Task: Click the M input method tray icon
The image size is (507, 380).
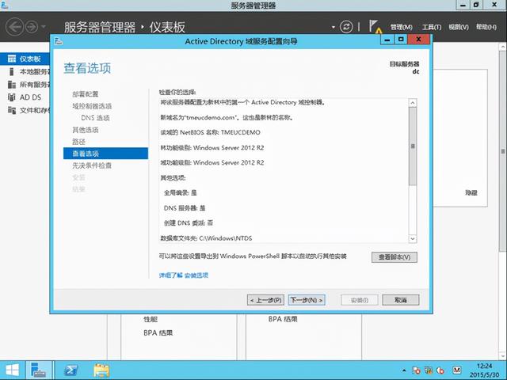Action: pyautogui.click(x=456, y=370)
